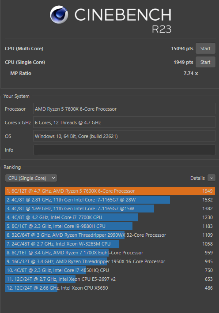The image size is (219, 313).
Task: Select ranking row Intel Xeon CPU X5650
Action: pos(110,288)
